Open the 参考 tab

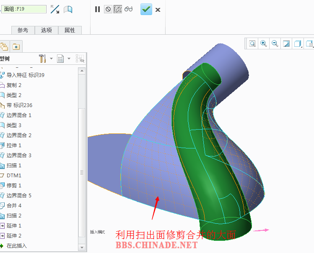(23, 30)
